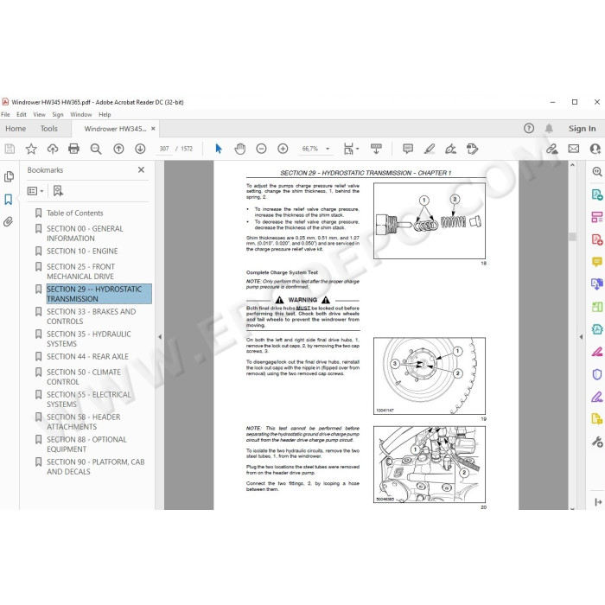Open the help question mark icon
Image resolution: width=605 pixels, height=605 pixels.
pyautogui.click(x=529, y=129)
